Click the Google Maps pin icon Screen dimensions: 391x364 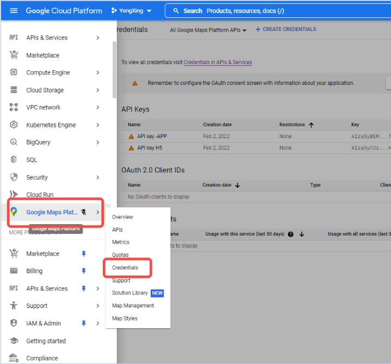(x=14, y=212)
